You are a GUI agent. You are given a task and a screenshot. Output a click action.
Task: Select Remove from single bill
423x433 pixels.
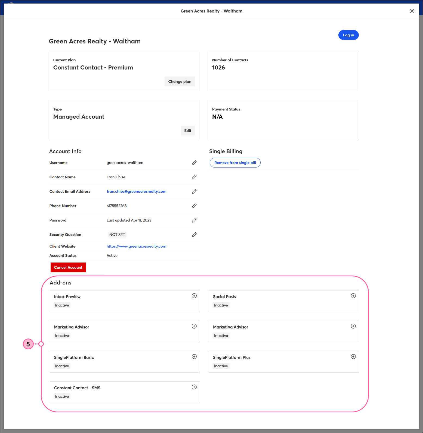[x=235, y=163]
